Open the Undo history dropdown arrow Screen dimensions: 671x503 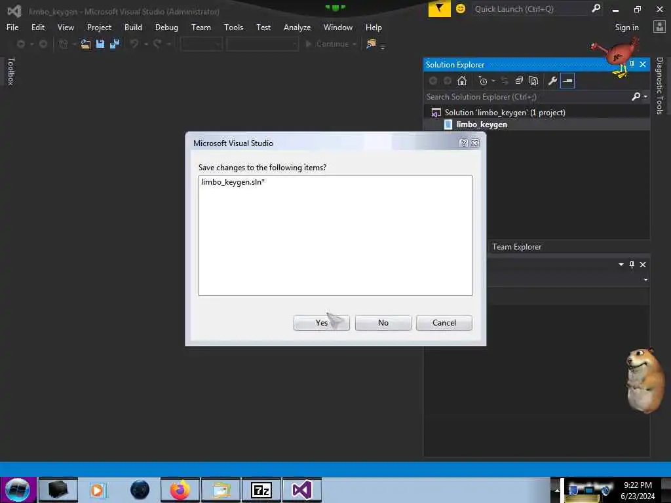point(146,44)
